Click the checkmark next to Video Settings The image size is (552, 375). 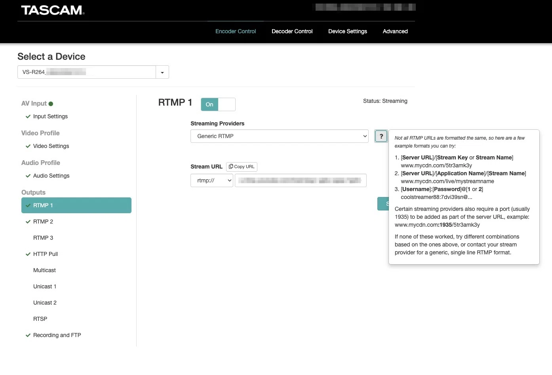[28, 146]
